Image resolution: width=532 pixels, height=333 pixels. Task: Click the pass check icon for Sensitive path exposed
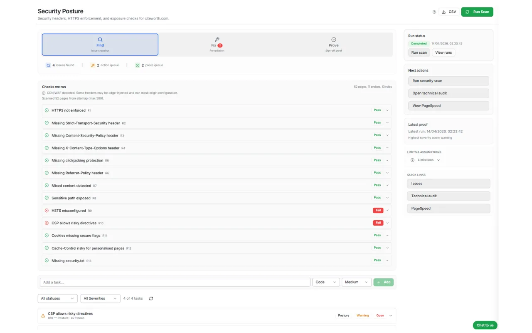click(47, 198)
